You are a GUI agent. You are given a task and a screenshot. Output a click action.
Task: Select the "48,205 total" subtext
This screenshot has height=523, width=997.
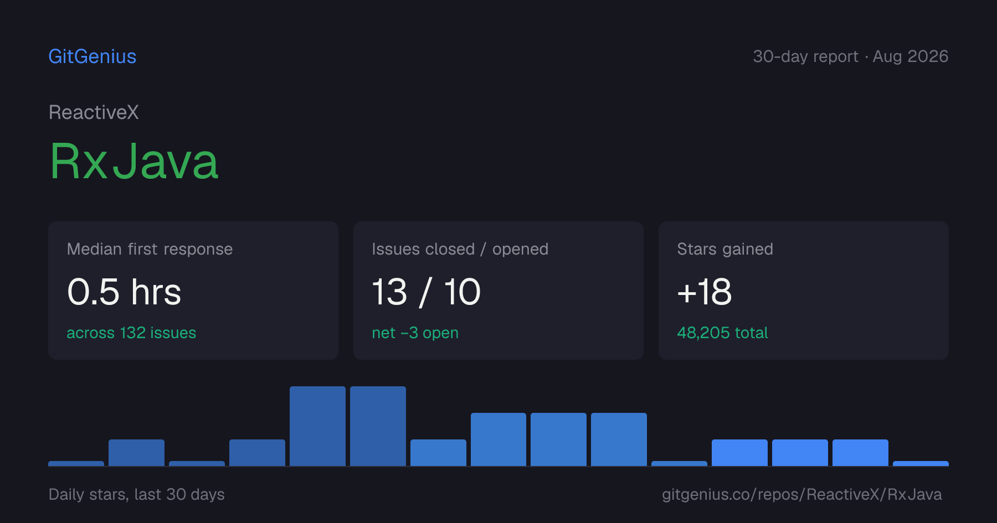click(x=722, y=333)
